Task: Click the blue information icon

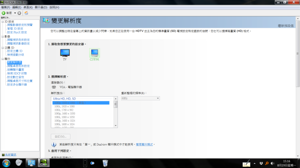Action: [x=54, y=145]
